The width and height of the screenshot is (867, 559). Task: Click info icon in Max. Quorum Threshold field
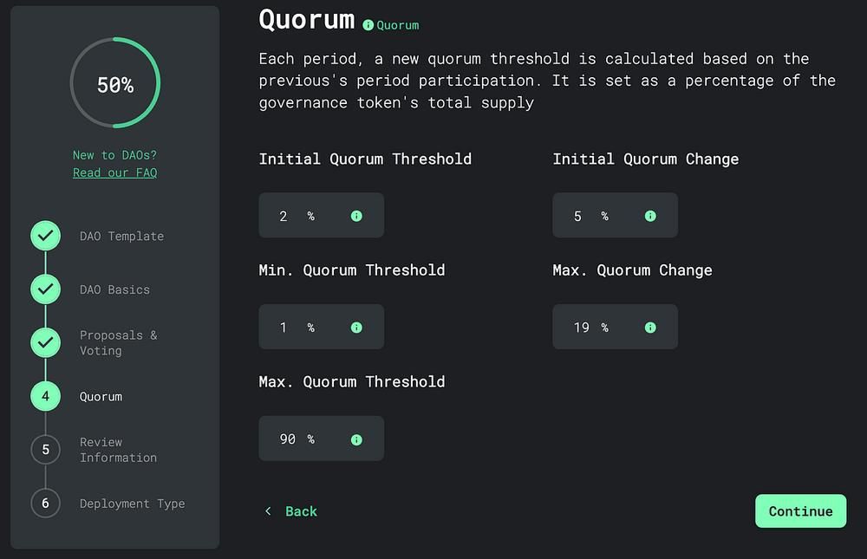(x=356, y=439)
